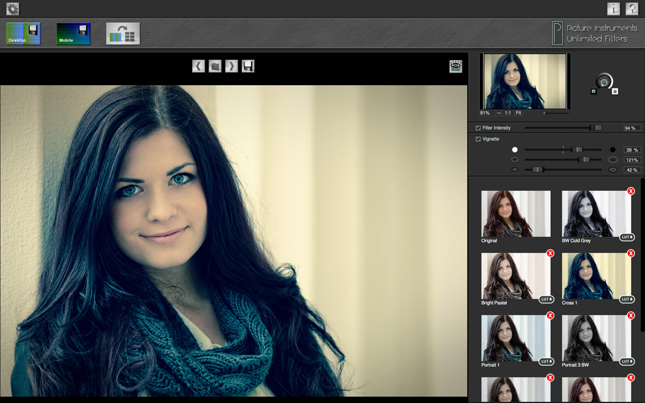The height and width of the screenshot is (403, 645).
Task: Click the white square icon right of the dial
Action: pyautogui.click(x=615, y=92)
